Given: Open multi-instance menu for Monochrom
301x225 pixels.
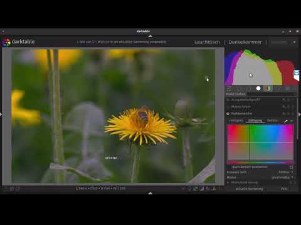Looking at the screenshot, I should (x=284, y=107).
